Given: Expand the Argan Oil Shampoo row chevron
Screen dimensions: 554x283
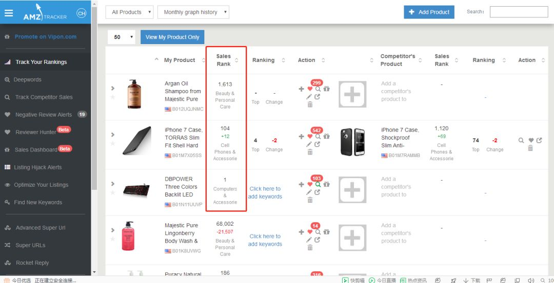Looking at the screenshot, I should pos(113,88).
